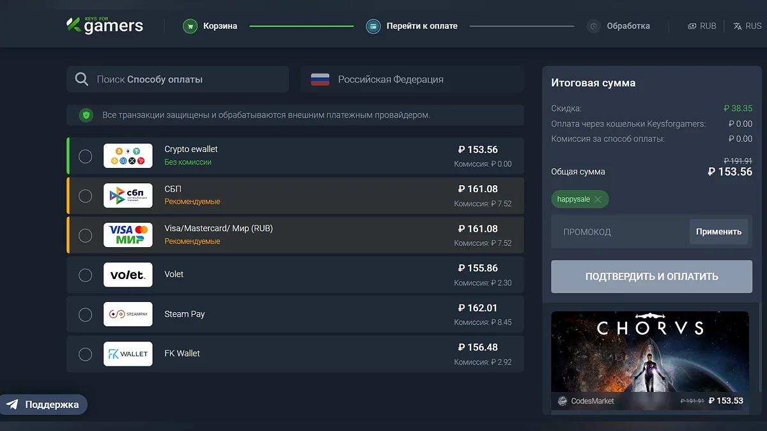Remove the happysale promo code tag
Screen dimensions: 767x431
coord(598,199)
